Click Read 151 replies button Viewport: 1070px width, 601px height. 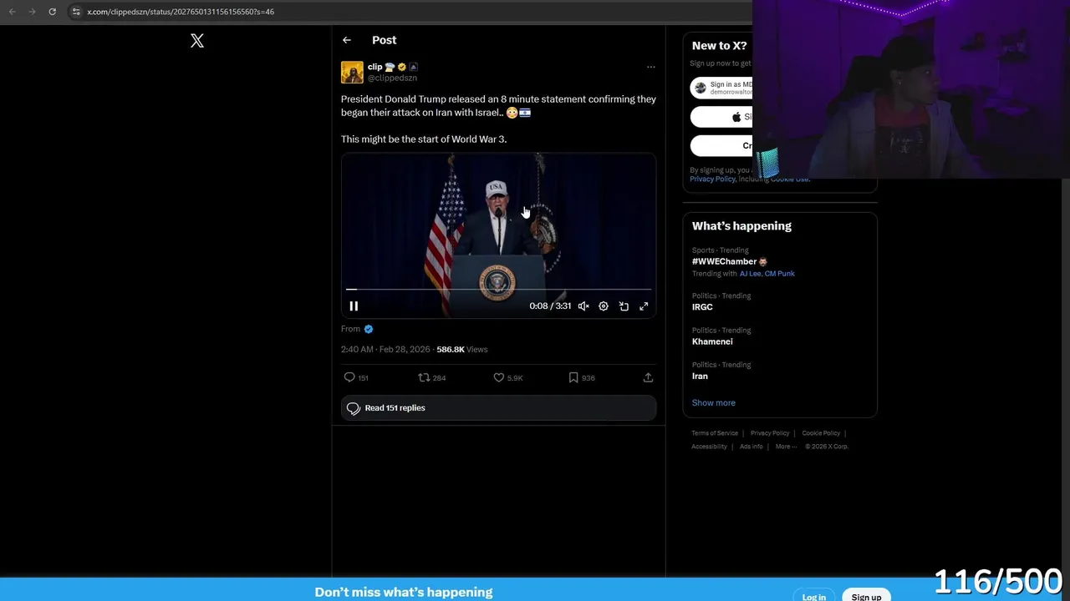coord(498,408)
